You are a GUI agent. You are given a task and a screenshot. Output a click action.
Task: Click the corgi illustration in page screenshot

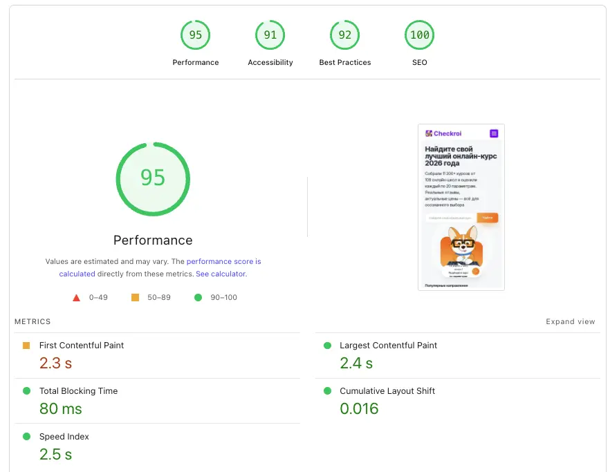point(461,247)
